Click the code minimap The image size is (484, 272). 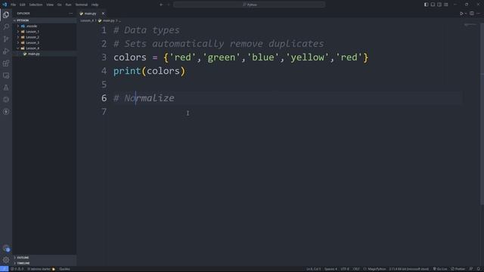point(470,25)
